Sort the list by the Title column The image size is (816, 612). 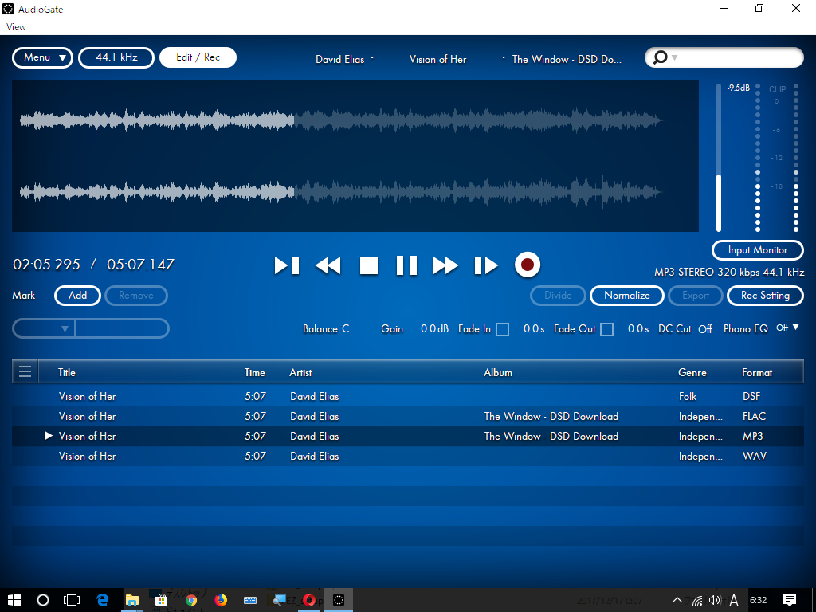click(67, 373)
